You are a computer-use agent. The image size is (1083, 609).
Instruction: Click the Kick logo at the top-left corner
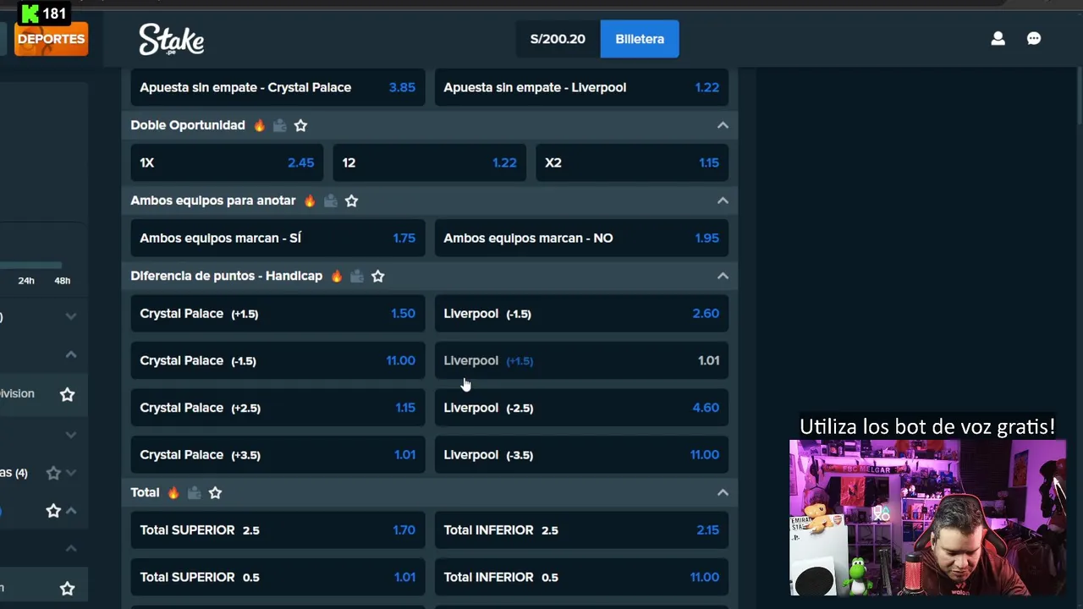click(x=30, y=14)
